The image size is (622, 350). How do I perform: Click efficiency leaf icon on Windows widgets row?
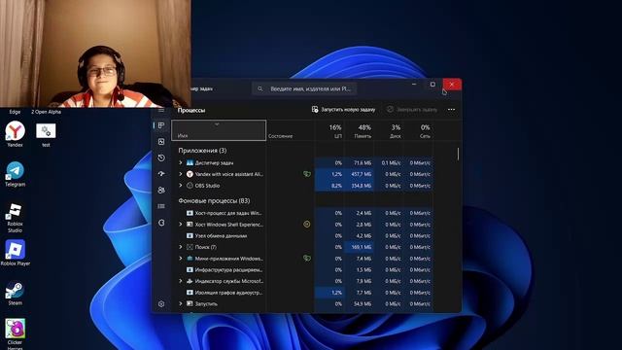(307, 259)
